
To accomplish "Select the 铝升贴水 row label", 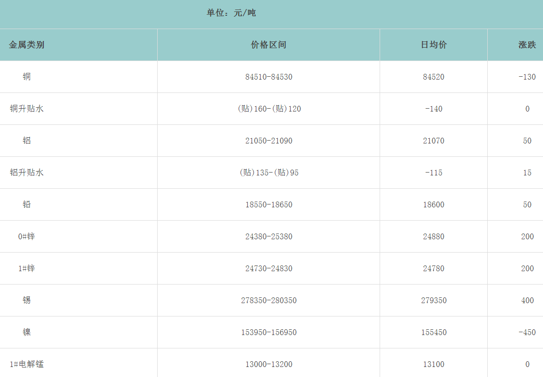I will [27, 173].
